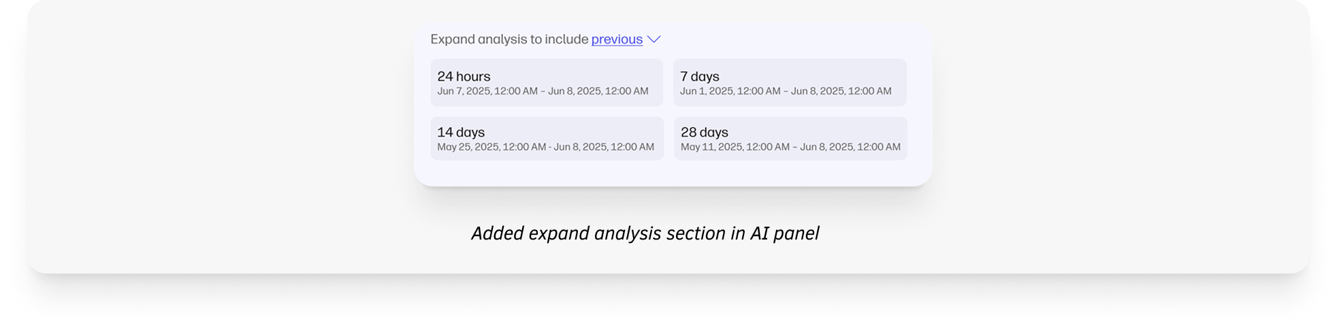Click the '28 days' heading text
The height and width of the screenshot is (328, 1337).
click(x=704, y=132)
